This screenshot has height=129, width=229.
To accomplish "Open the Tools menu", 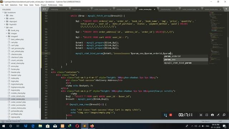I will (37, 5).
